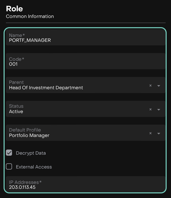Click the Head Of Investment Department value

(x=46, y=88)
